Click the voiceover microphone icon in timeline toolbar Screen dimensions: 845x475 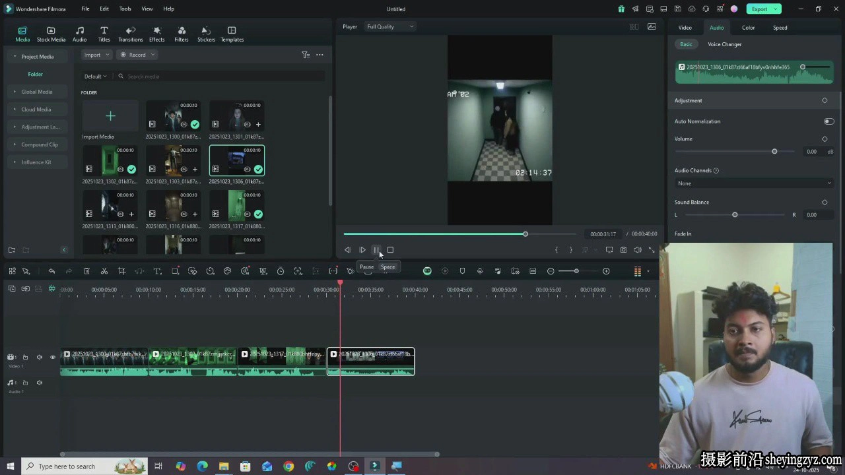(480, 271)
